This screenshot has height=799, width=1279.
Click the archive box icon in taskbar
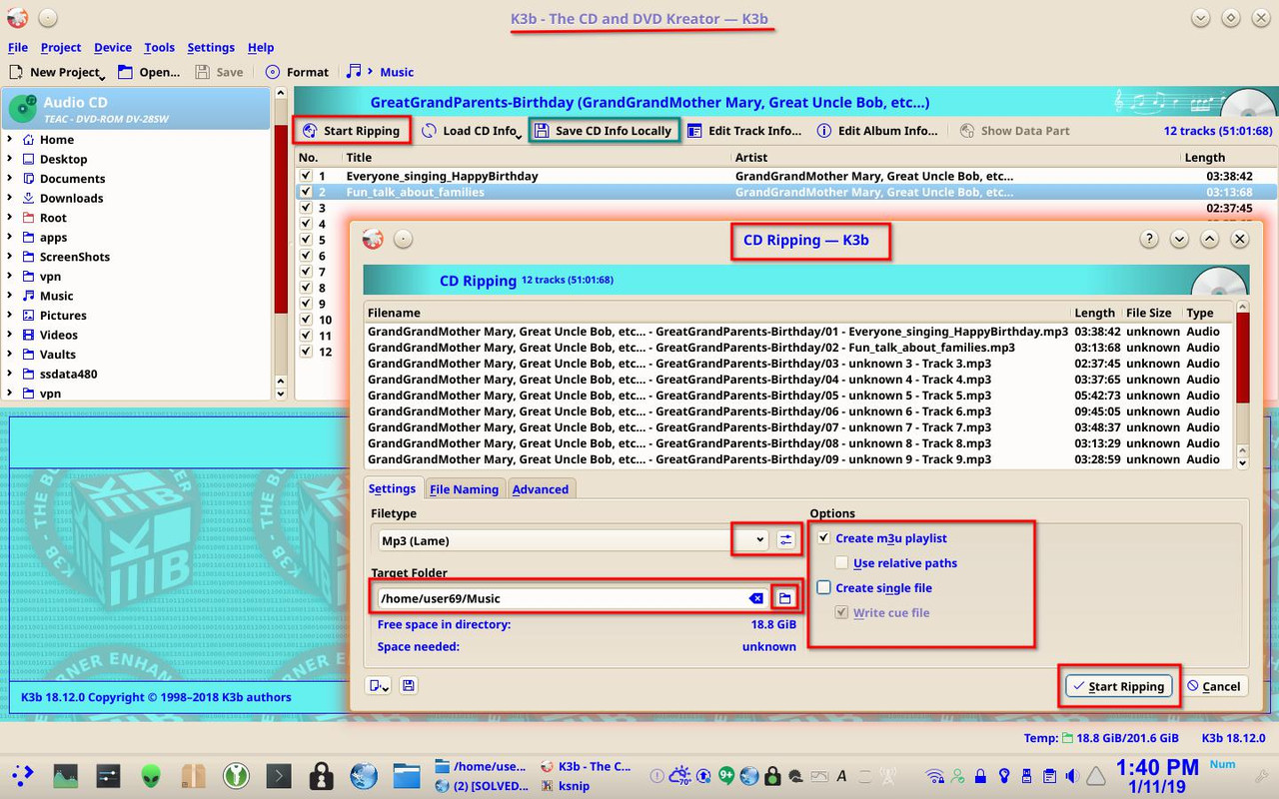click(194, 775)
